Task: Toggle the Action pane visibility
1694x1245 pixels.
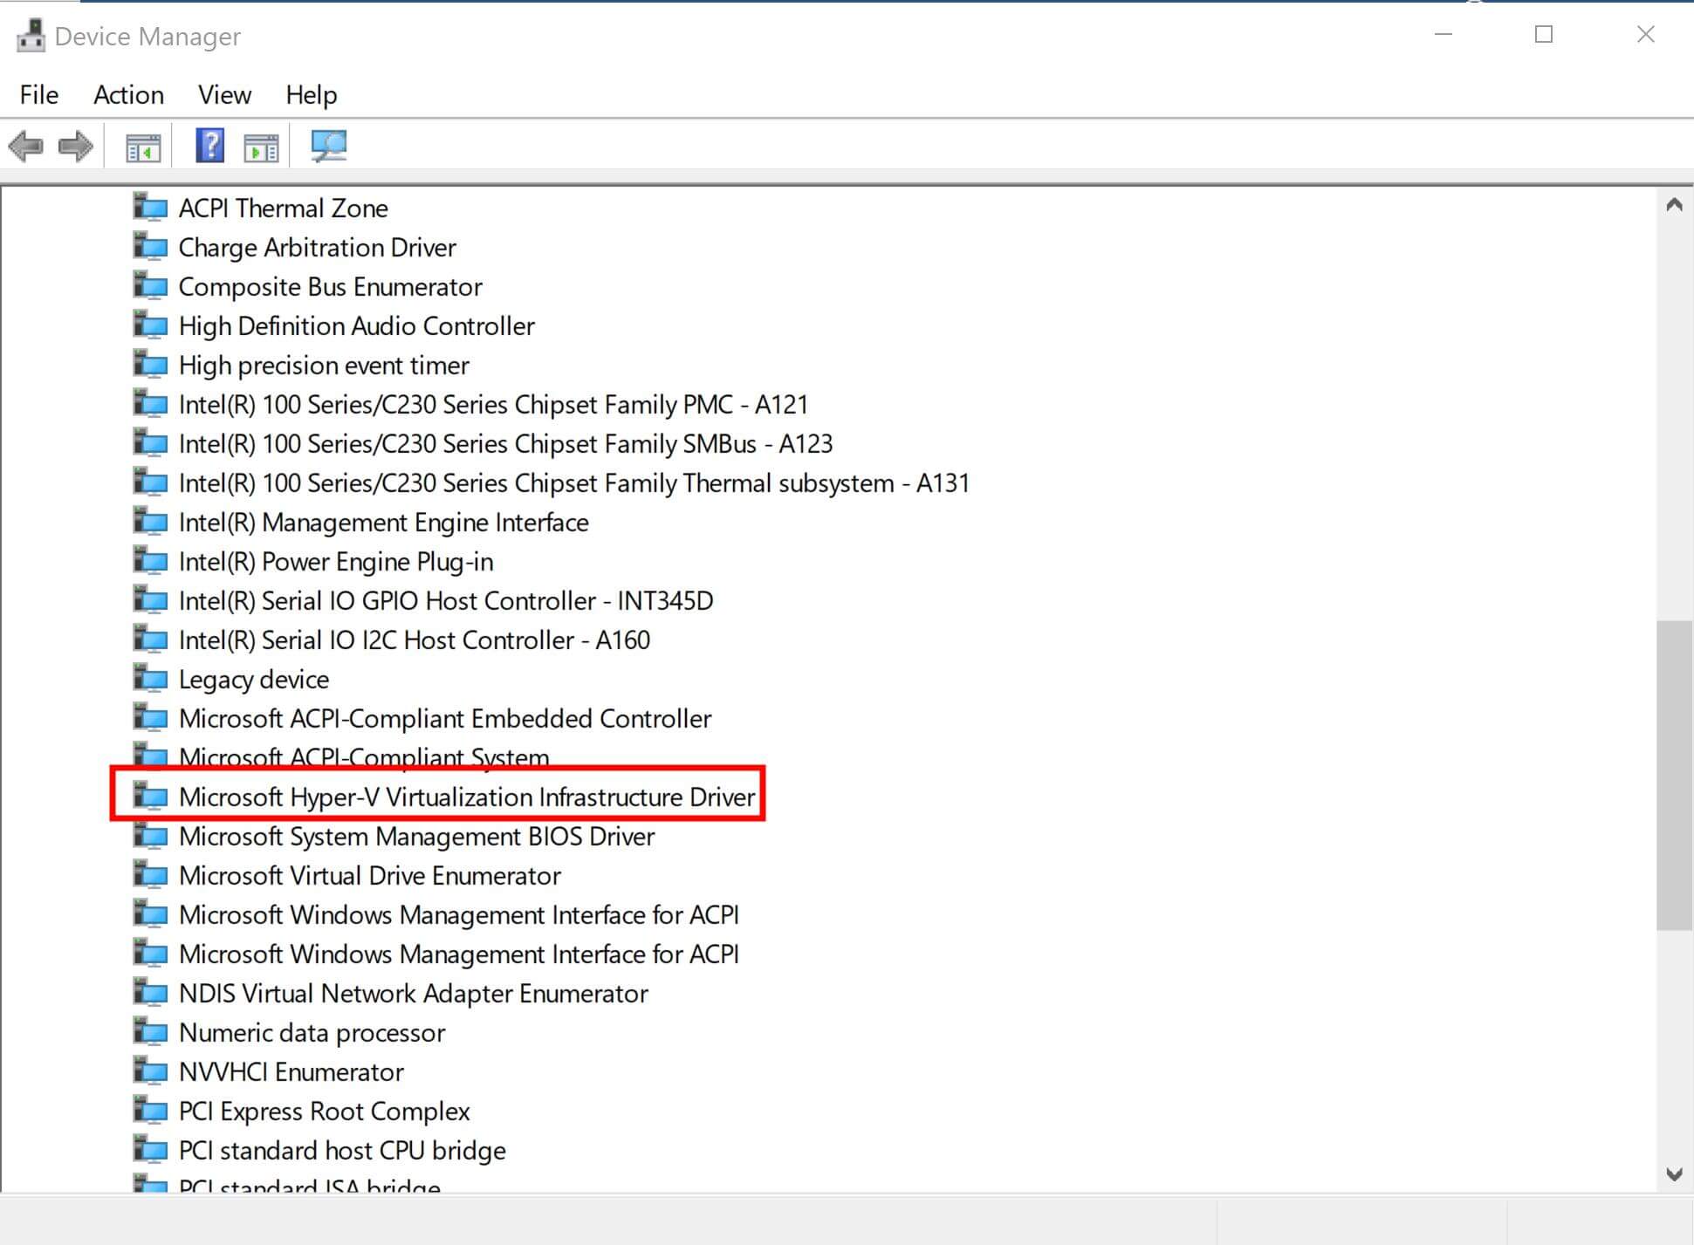Action: [262, 146]
